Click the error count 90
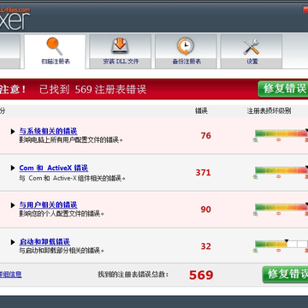Viewport: 308px width, 308px height. (x=205, y=210)
